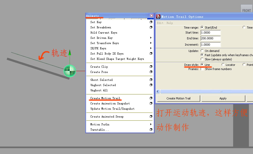This screenshot has height=154, width=253.
Task: Open Unghost Selected options box
Action: point(151,85)
